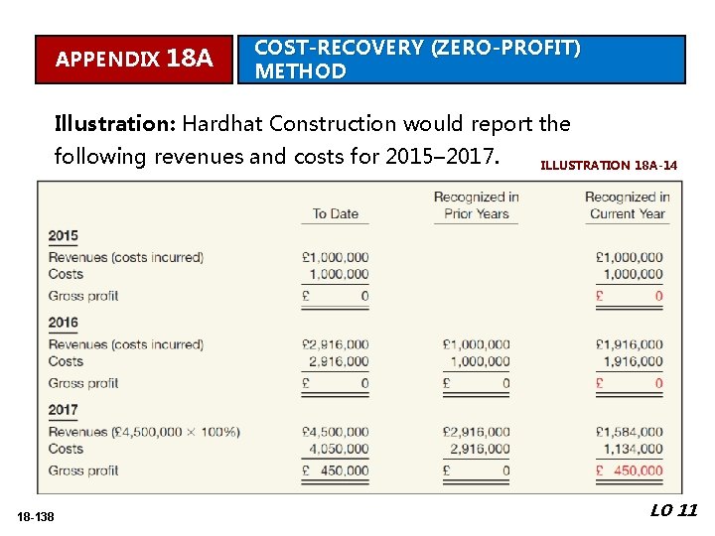This screenshot has height=536, width=715.
Task: Click the Recognized in Current Year header
Action: (x=628, y=205)
